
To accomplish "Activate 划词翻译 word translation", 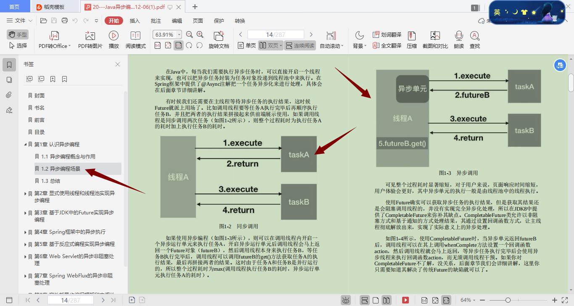I will pos(387,34).
